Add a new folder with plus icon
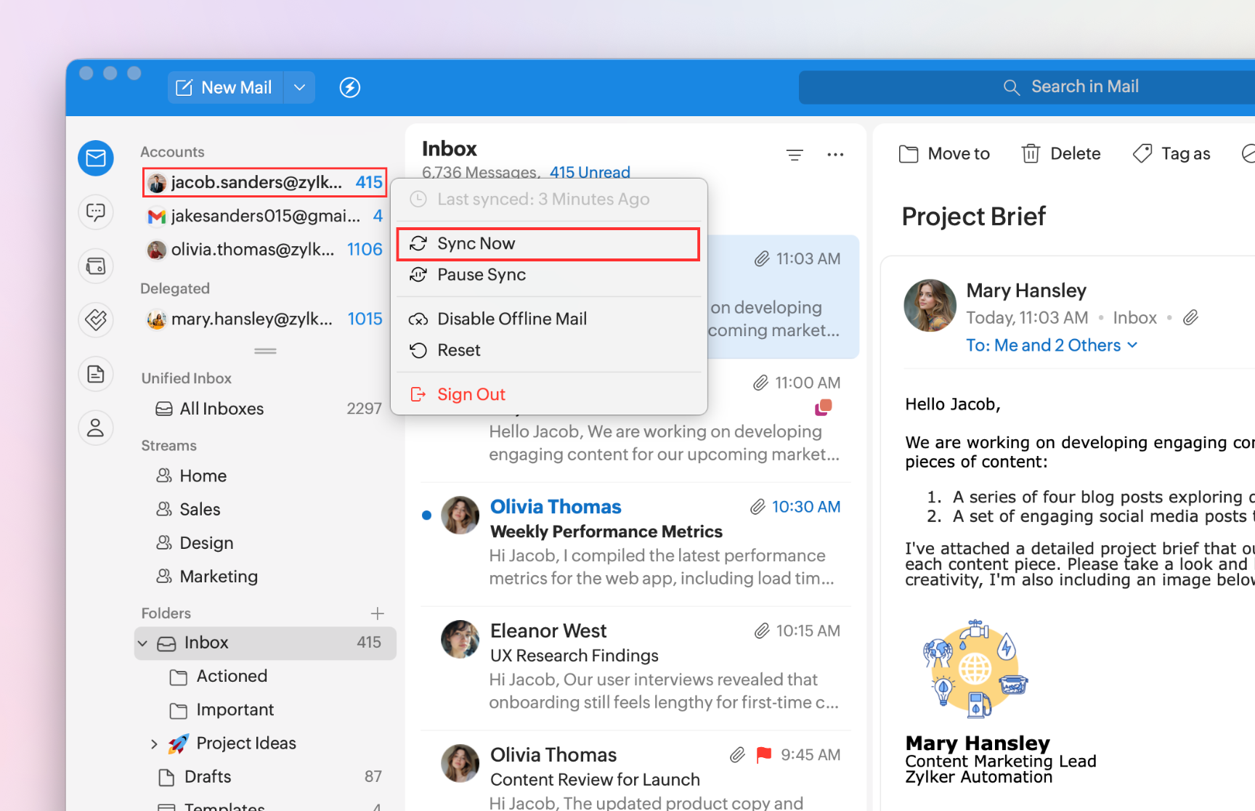 click(x=378, y=614)
